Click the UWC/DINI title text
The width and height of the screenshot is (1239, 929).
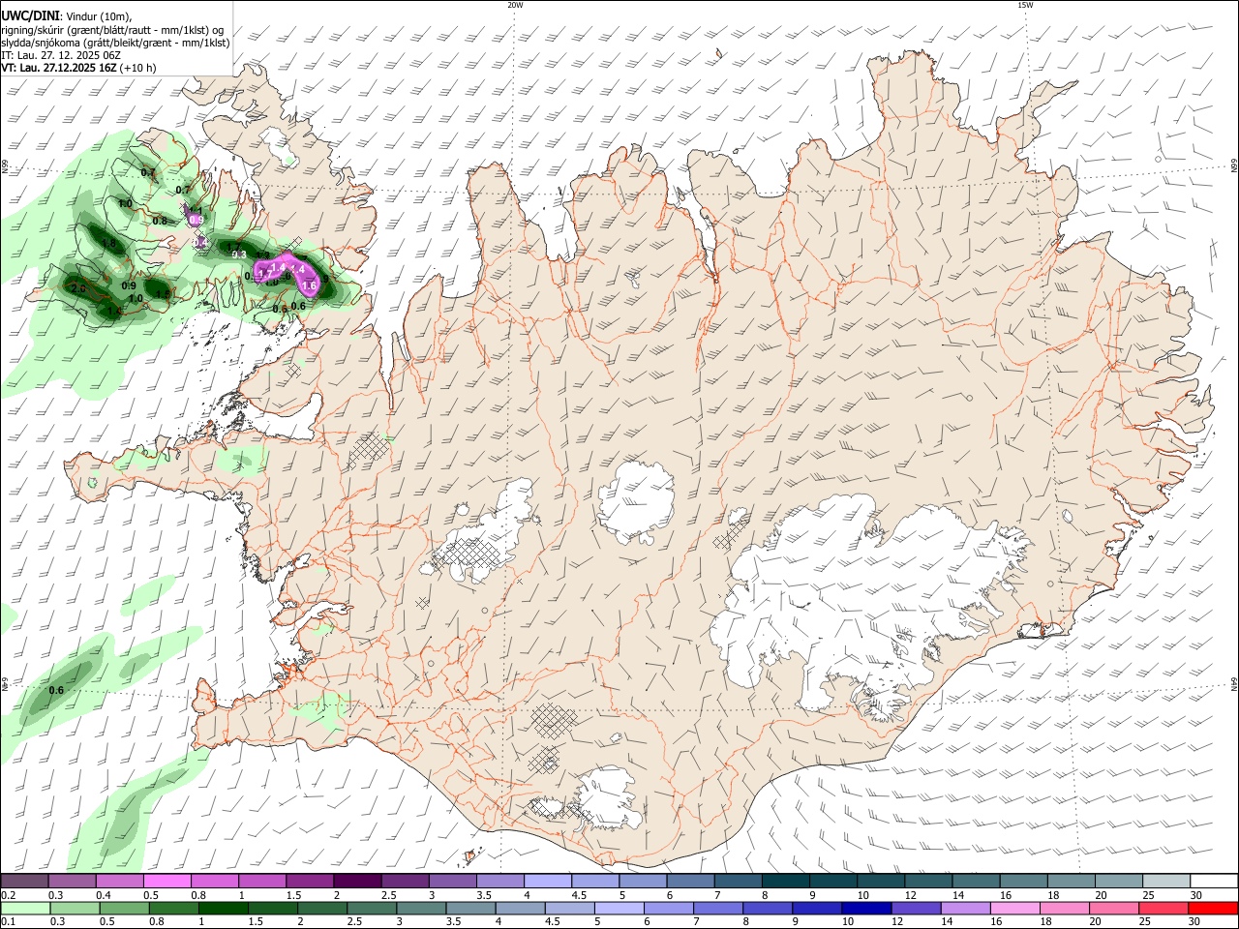[x=30, y=15]
